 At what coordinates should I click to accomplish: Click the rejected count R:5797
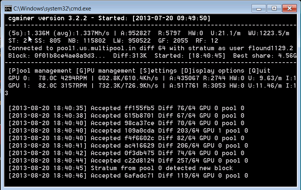click(169, 33)
